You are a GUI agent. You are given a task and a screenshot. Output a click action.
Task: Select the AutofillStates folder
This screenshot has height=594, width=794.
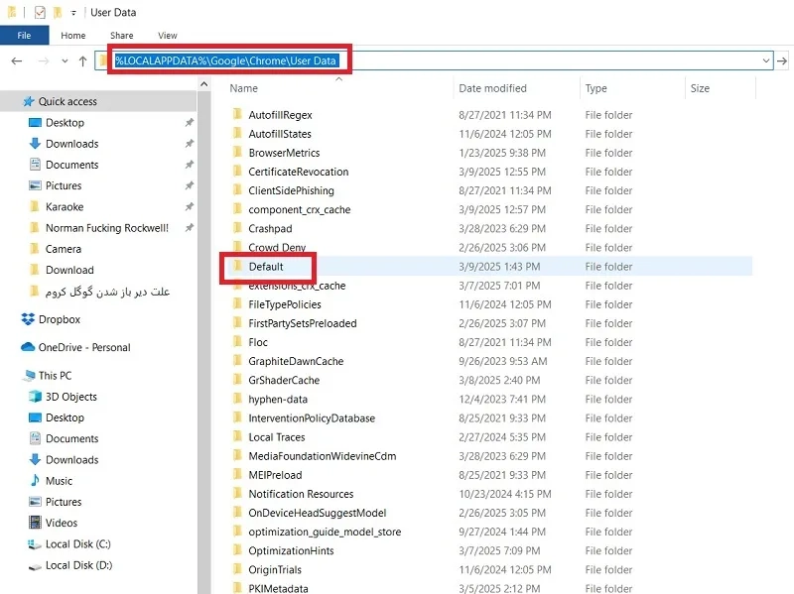(x=280, y=134)
